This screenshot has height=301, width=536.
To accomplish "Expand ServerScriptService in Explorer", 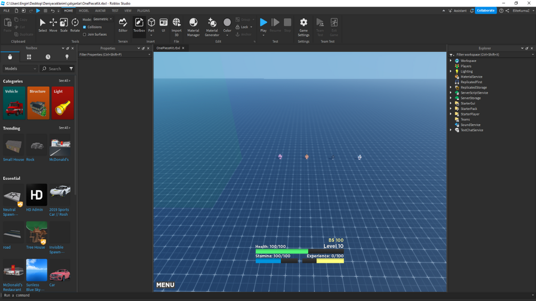I will point(451,93).
